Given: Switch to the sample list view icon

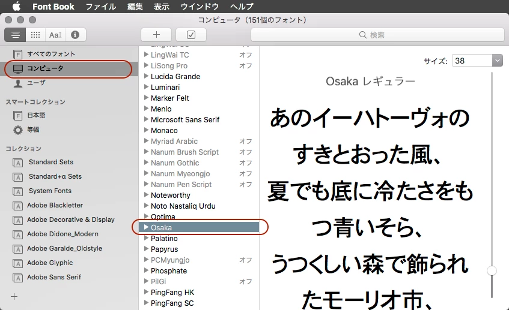Looking at the screenshot, I should [x=15, y=35].
